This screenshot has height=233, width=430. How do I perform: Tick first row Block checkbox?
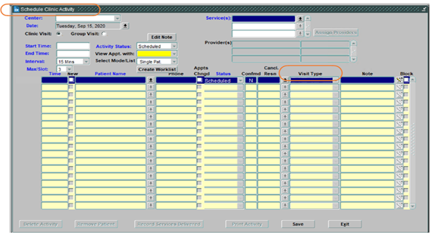[x=406, y=80]
